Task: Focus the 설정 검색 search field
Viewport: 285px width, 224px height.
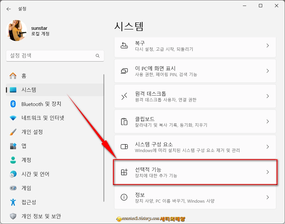Action: tap(55, 56)
